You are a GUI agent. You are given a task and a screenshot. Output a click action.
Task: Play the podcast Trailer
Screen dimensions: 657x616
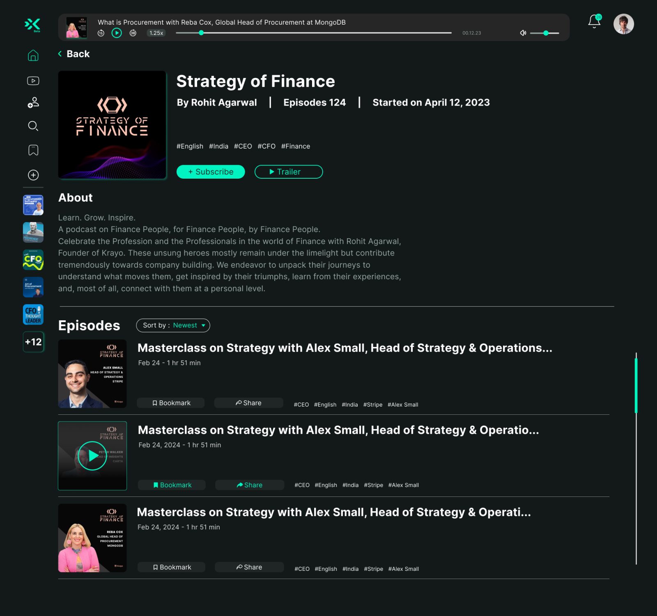[289, 172]
